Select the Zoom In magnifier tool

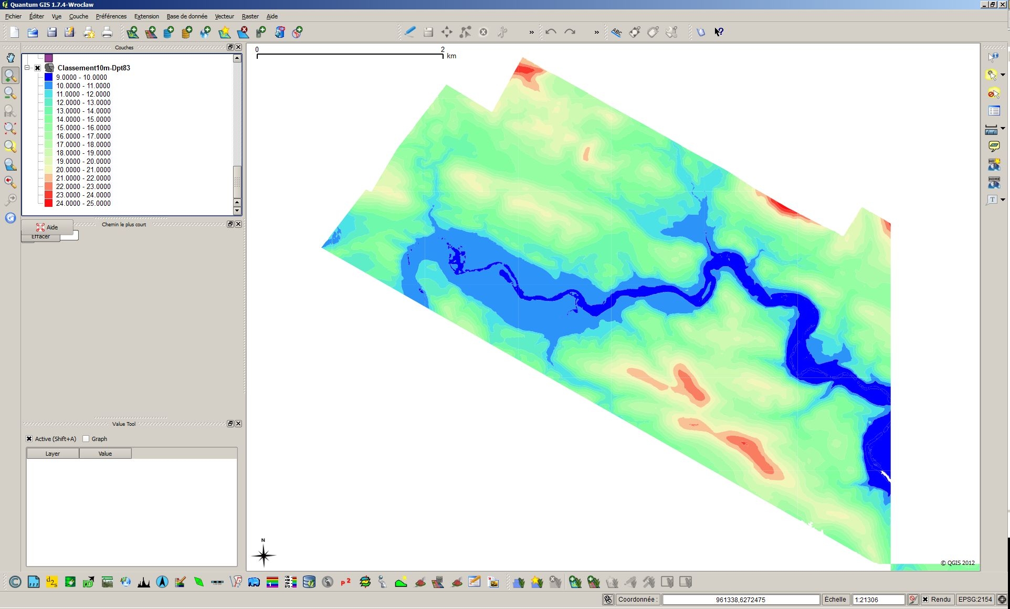coord(10,76)
